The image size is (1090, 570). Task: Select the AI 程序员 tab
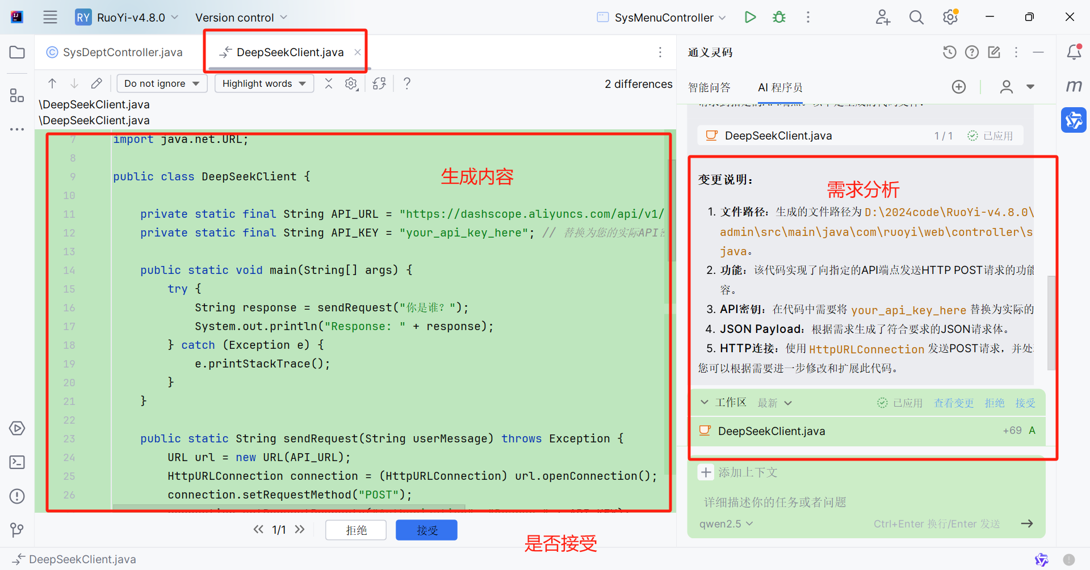click(x=780, y=87)
